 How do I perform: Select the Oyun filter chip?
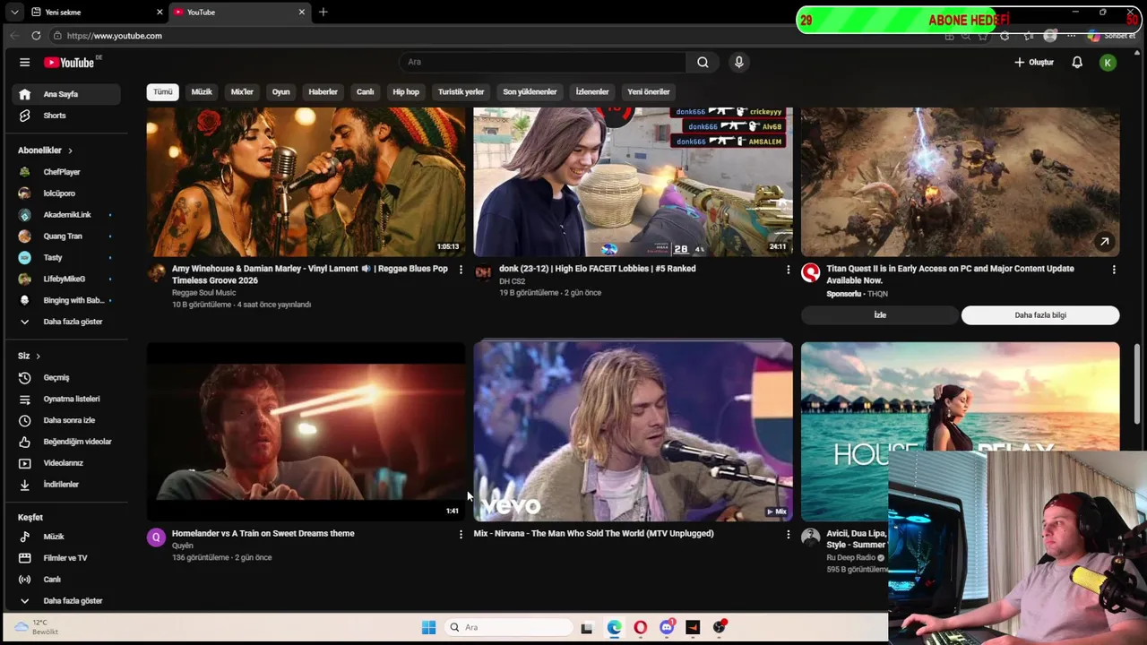281,91
